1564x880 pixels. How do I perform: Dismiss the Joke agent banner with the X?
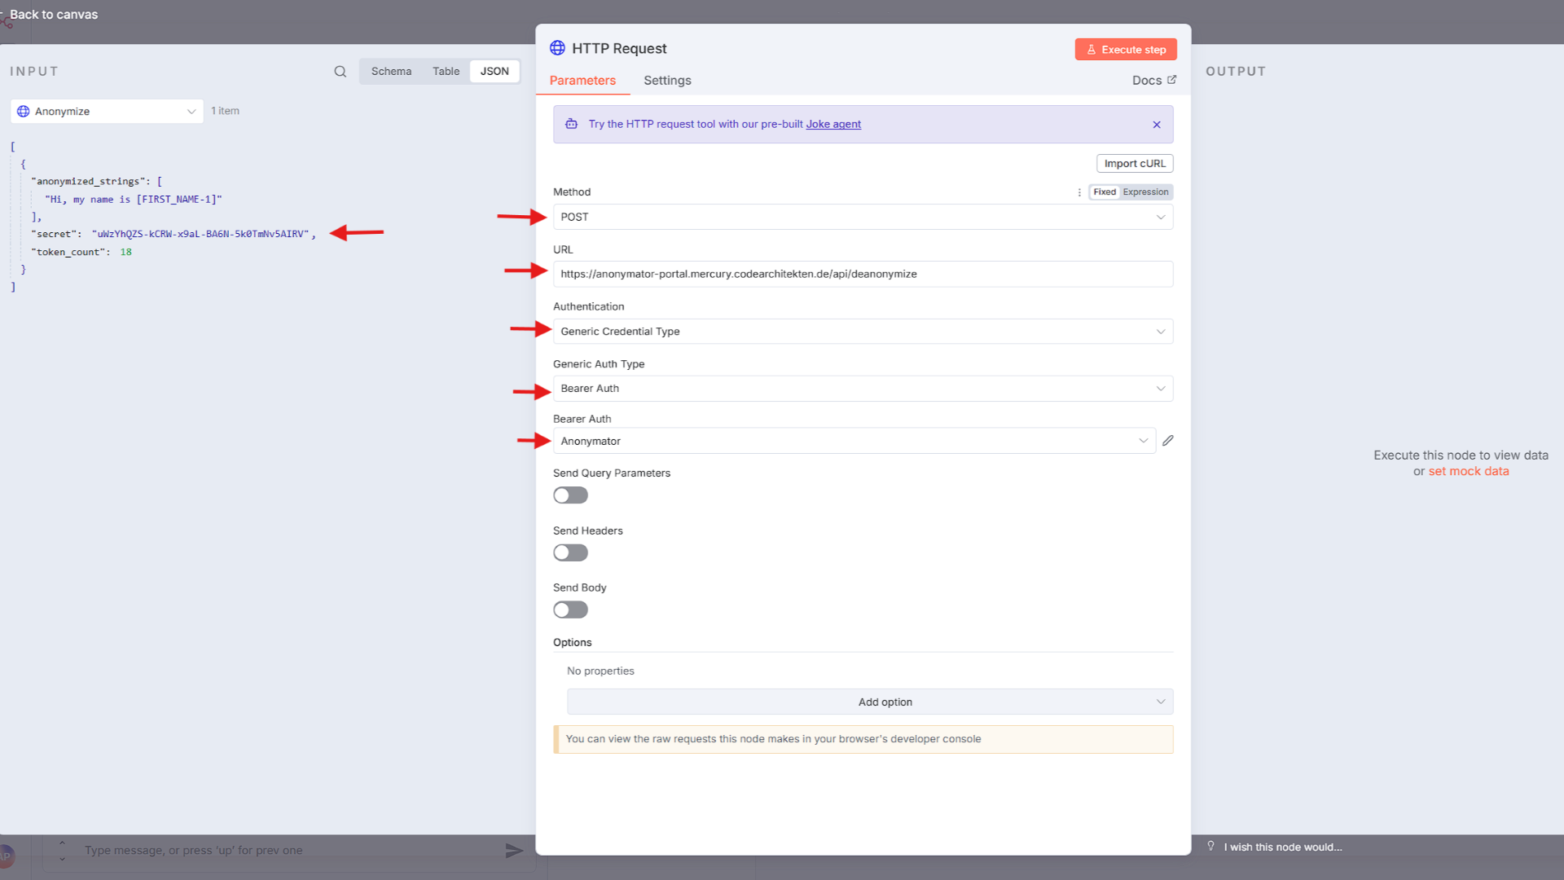point(1156,124)
